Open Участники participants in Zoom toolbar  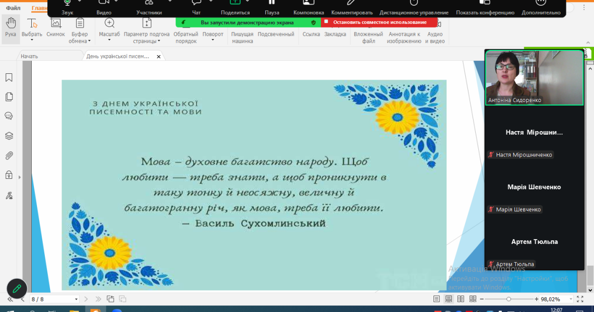pyautogui.click(x=149, y=8)
